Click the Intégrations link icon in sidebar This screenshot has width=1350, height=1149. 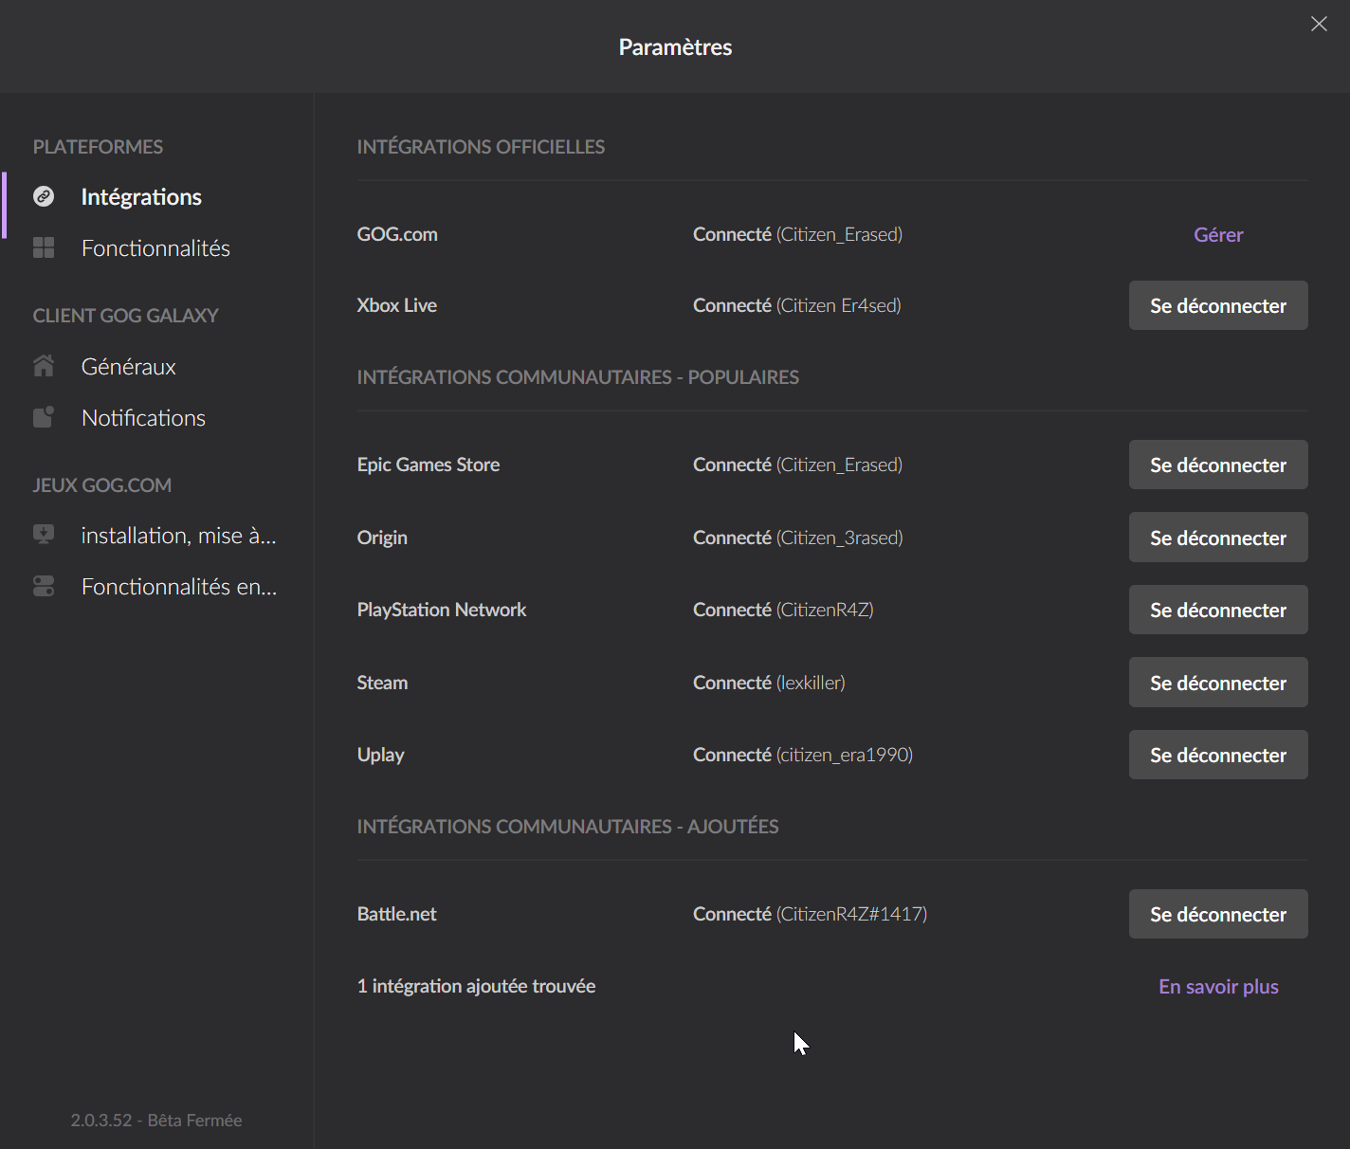[44, 196]
